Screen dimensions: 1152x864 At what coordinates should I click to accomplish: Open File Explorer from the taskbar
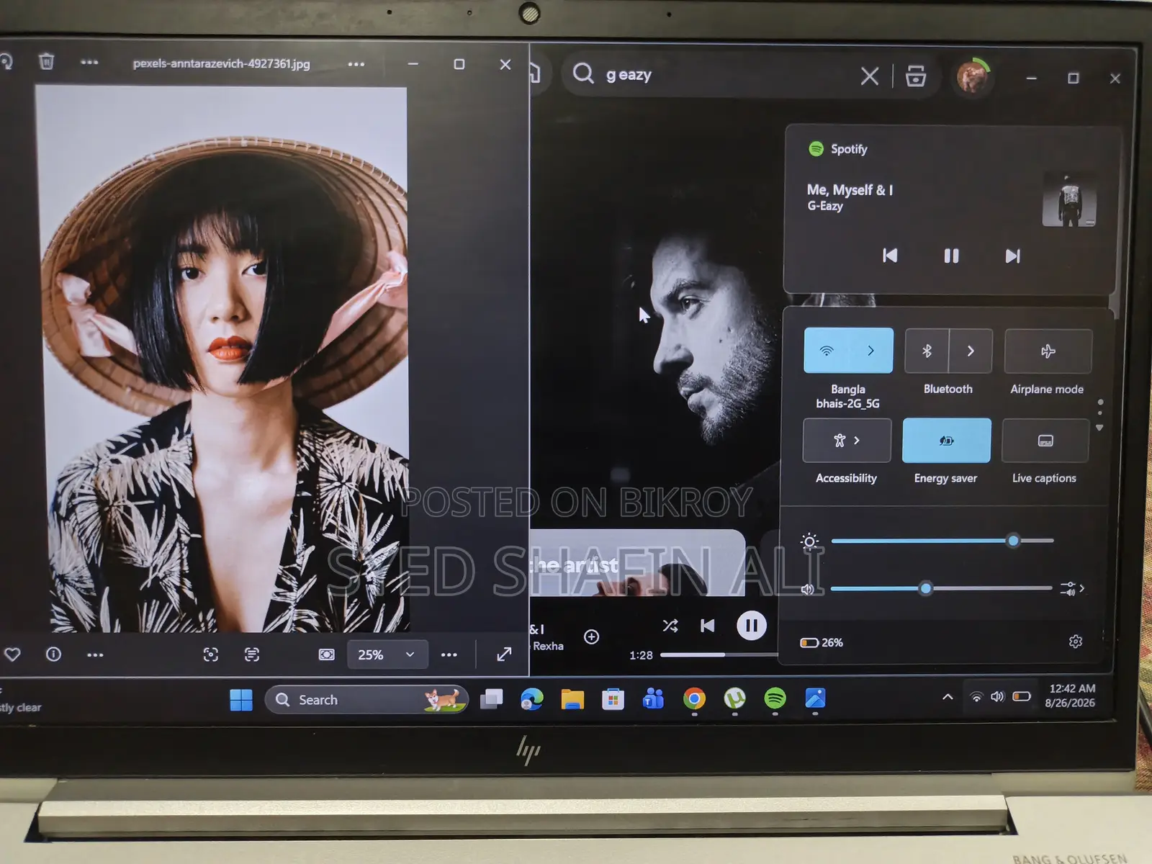tap(572, 699)
